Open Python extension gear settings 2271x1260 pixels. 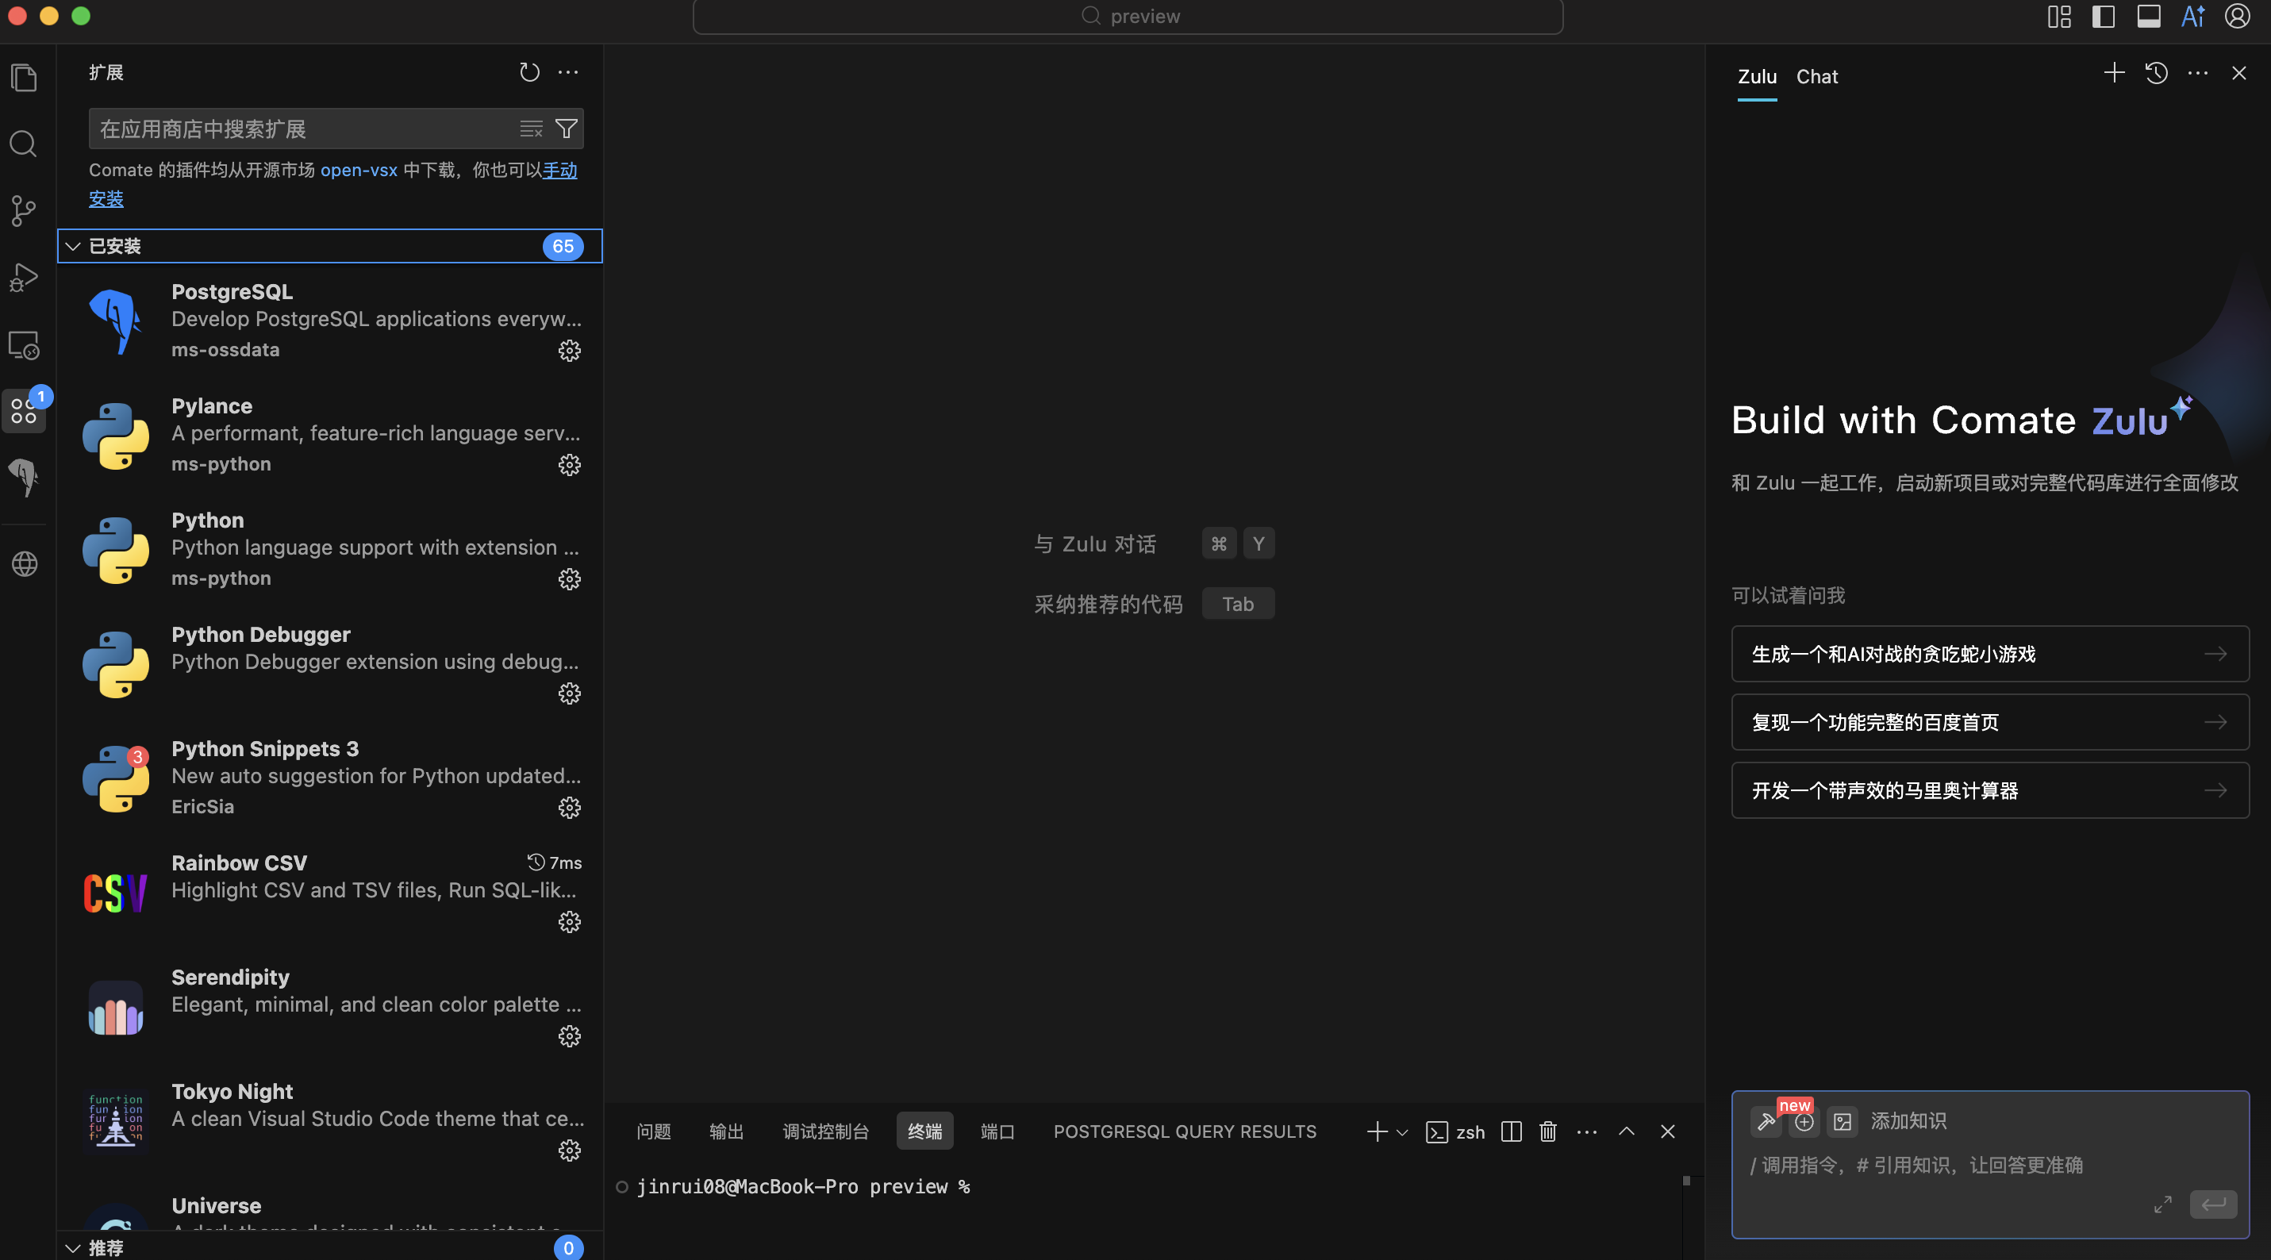click(x=570, y=579)
